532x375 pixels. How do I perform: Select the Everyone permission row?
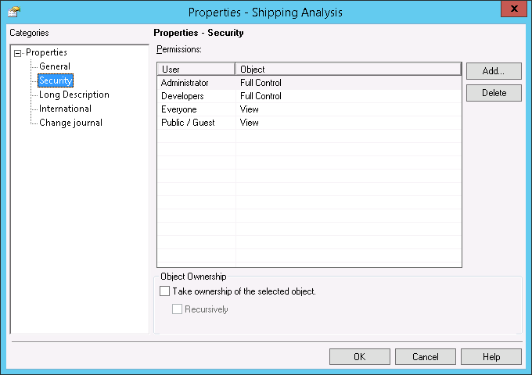point(309,109)
